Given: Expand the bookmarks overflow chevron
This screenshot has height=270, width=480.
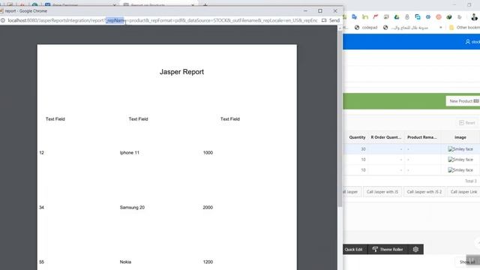Looking at the screenshot, I should [441, 28].
